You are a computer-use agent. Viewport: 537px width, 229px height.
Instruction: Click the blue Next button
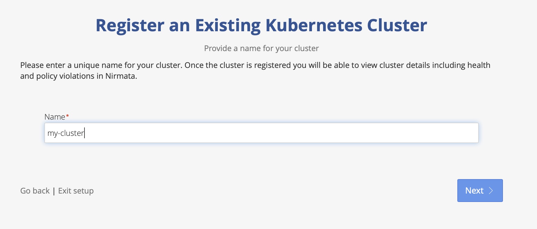coord(480,191)
